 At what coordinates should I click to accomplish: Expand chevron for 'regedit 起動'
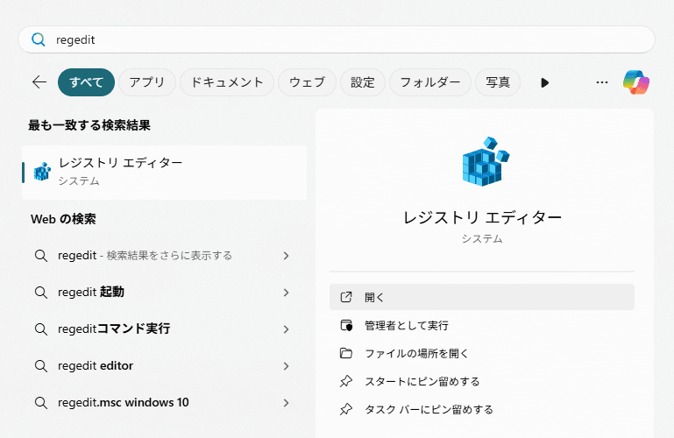point(286,293)
